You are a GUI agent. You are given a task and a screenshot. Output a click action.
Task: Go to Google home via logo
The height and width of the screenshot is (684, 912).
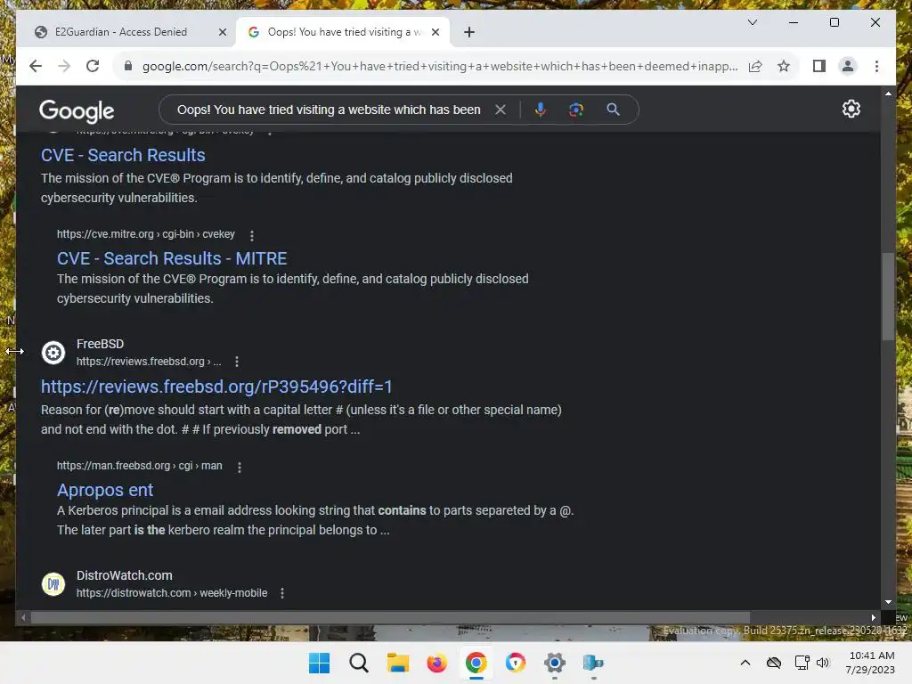pyautogui.click(x=77, y=110)
